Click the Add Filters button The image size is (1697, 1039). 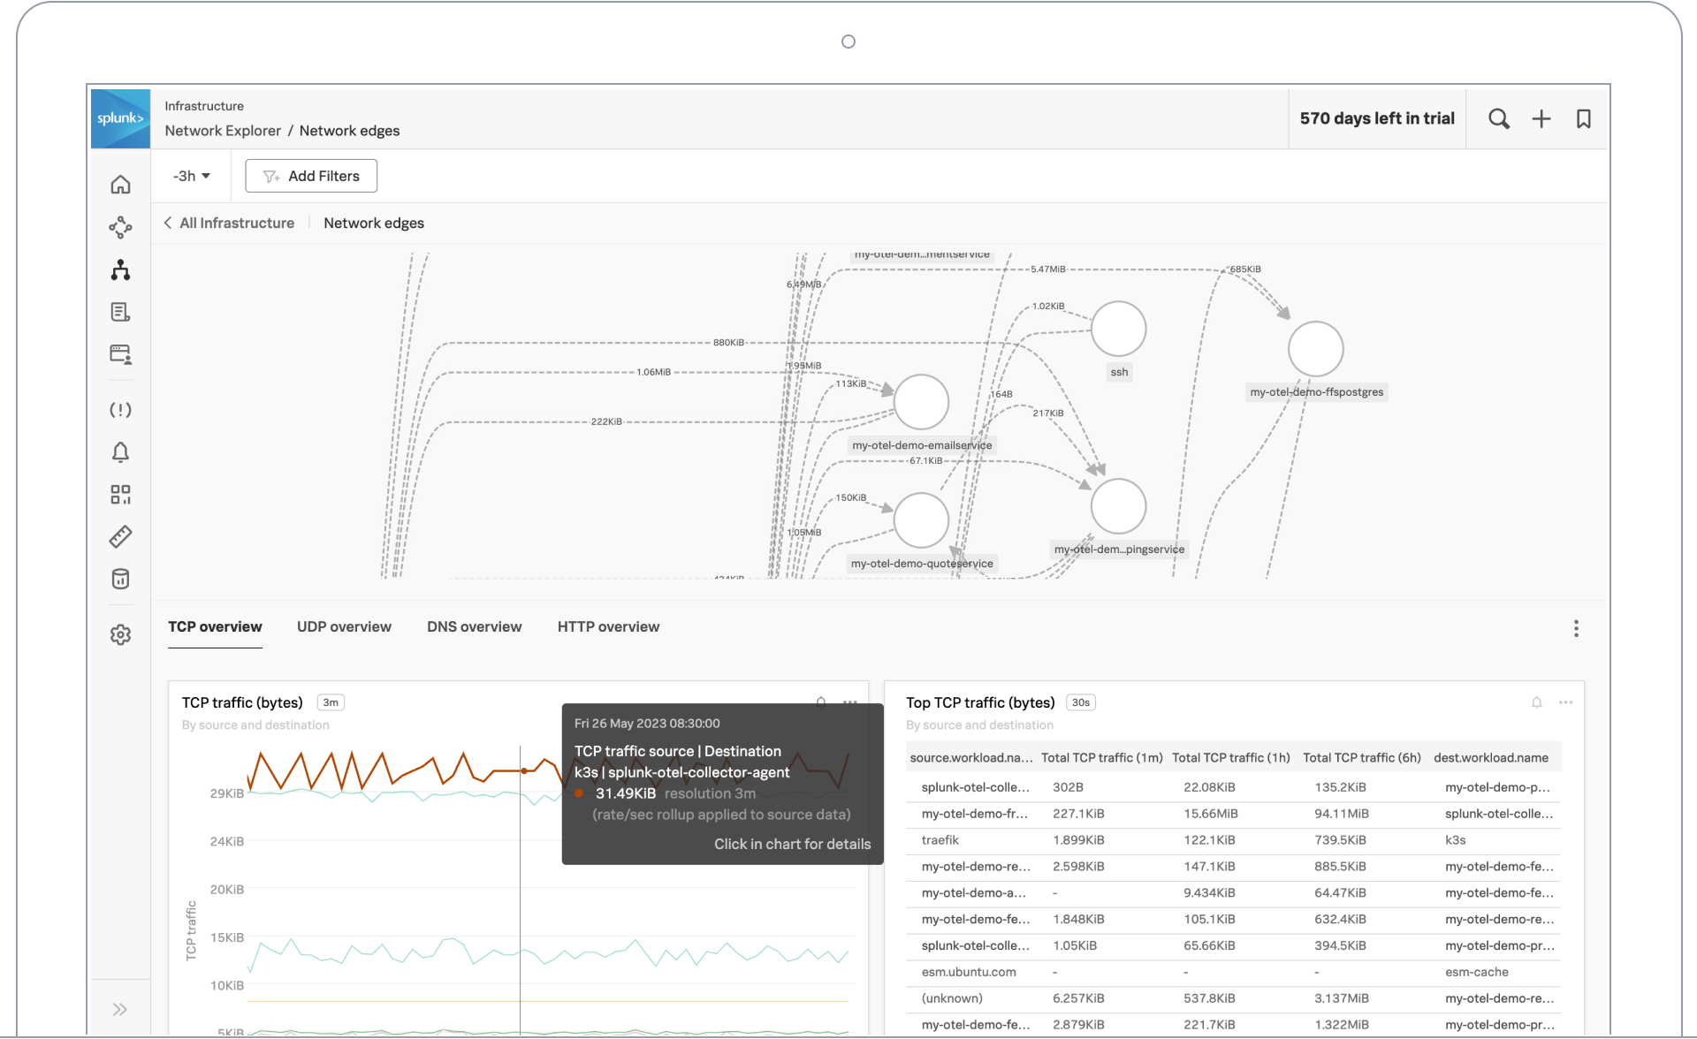[310, 176]
